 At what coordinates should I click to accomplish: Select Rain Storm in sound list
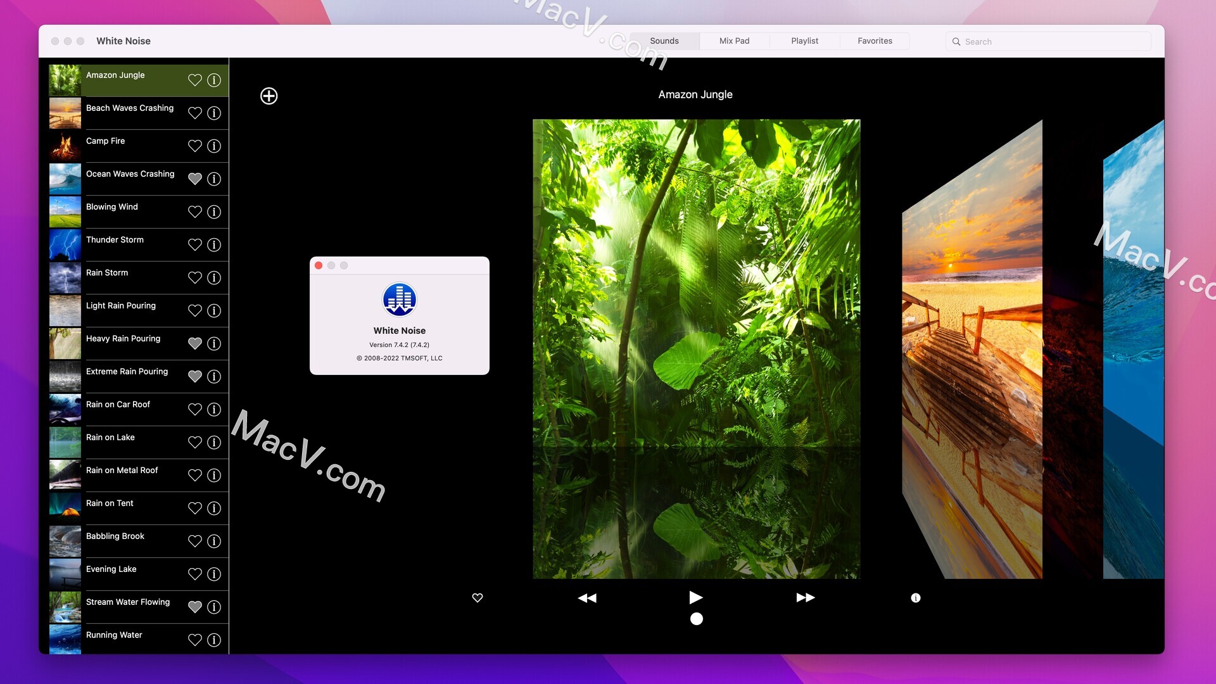[139, 278]
